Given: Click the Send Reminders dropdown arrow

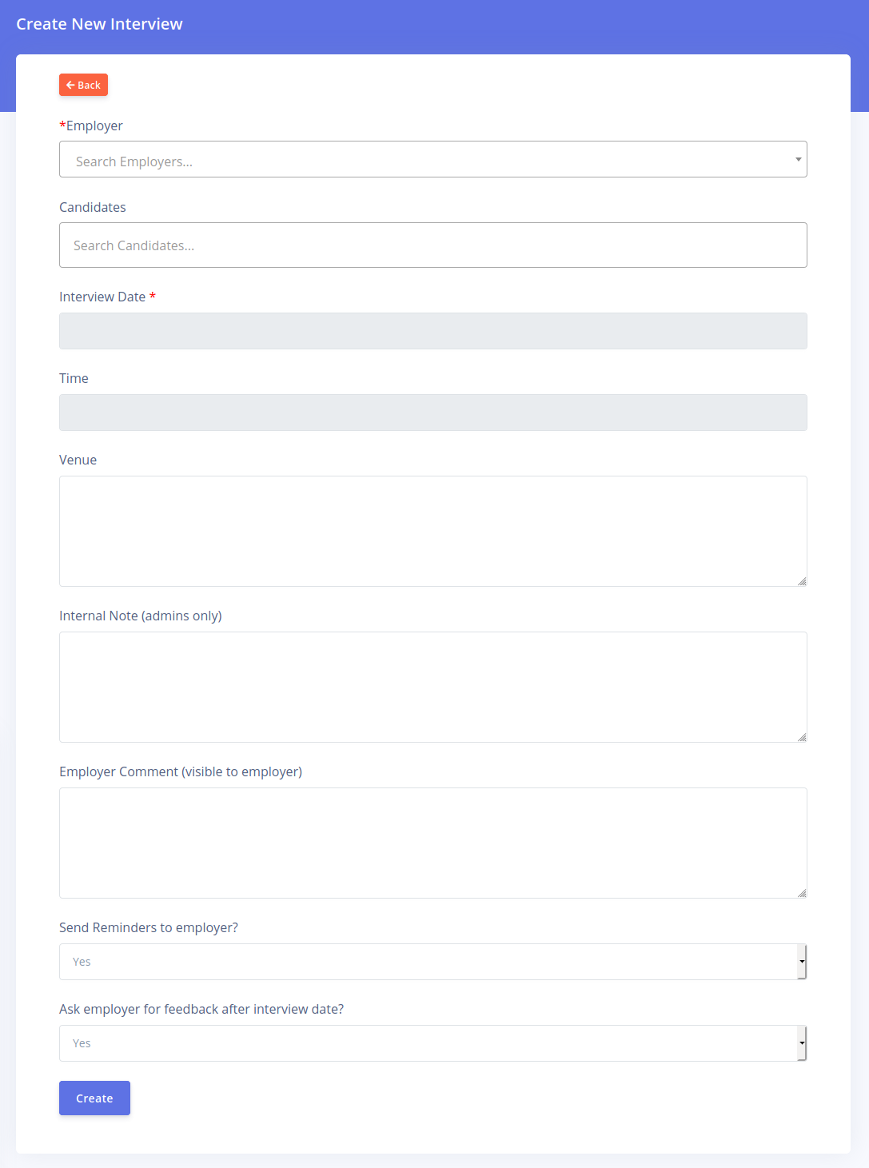Looking at the screenshot, I should [x=802, y=962].
